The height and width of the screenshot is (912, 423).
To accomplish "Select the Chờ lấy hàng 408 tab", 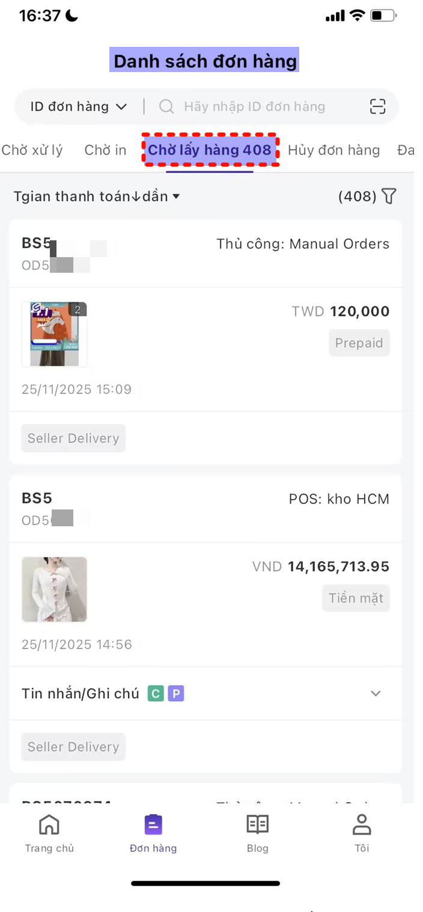I will (210, 150).
